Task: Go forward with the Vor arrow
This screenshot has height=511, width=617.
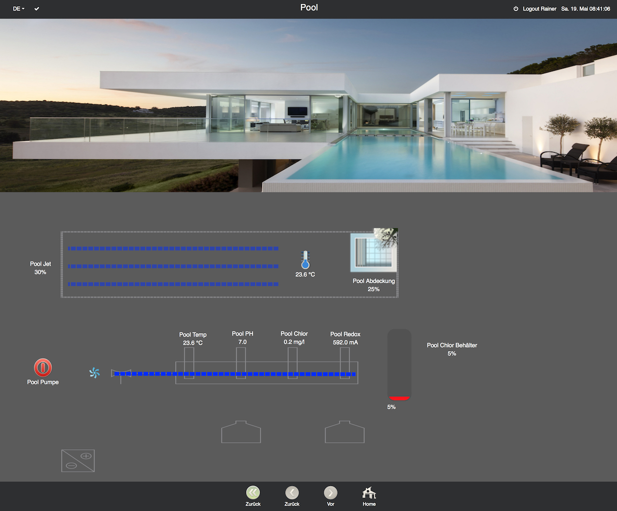Action: pyautogui.click(x=330, y=493)
